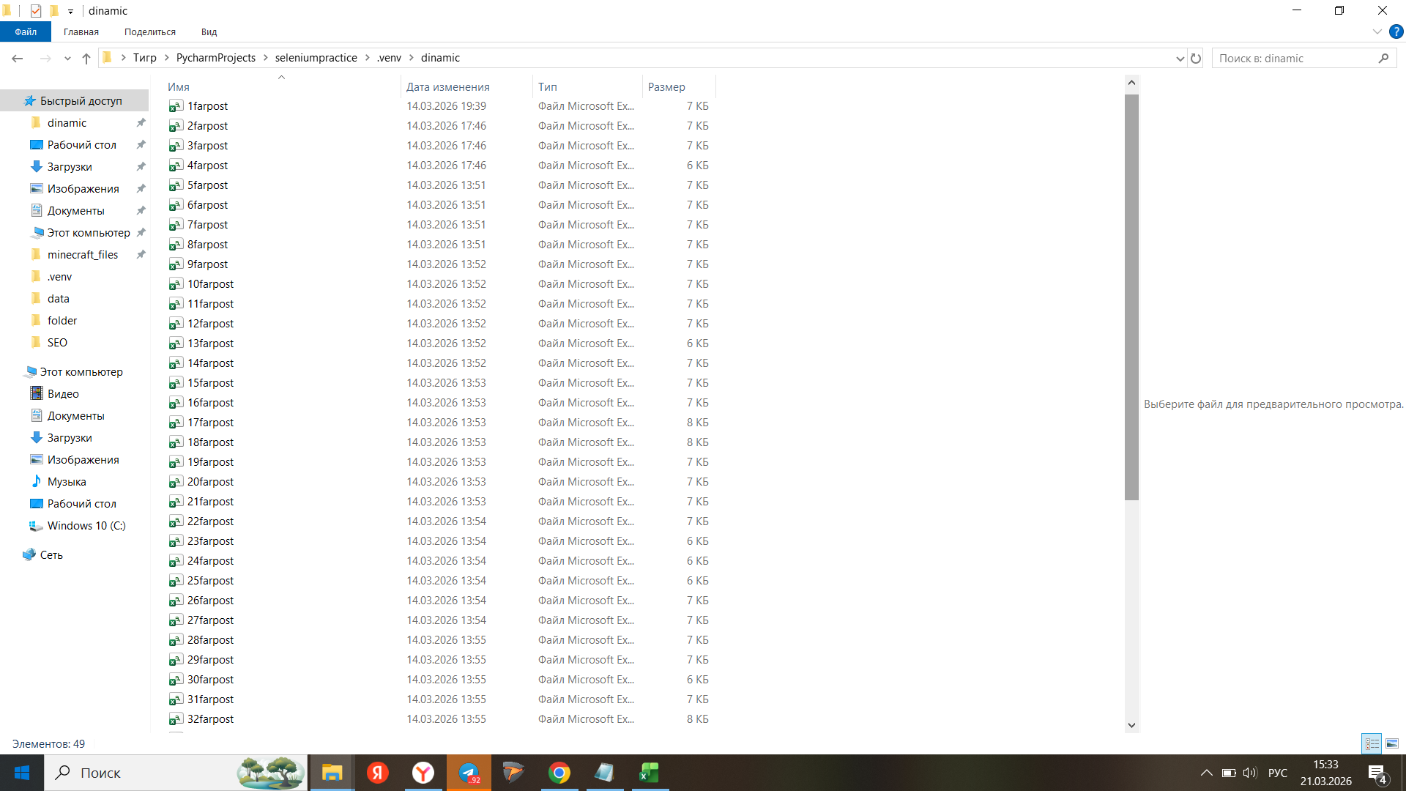Click the Properties checkmark icon in title bar

tap(36, 11)
